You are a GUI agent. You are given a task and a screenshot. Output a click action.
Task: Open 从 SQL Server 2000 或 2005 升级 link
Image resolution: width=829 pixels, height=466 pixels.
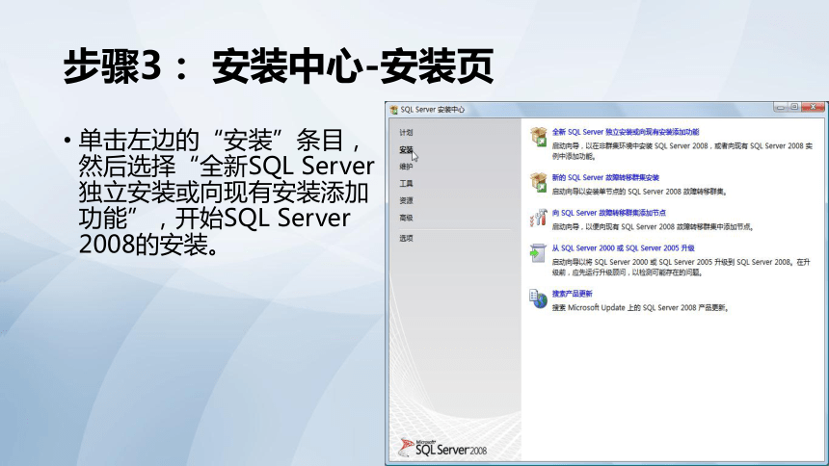point(624,247)
